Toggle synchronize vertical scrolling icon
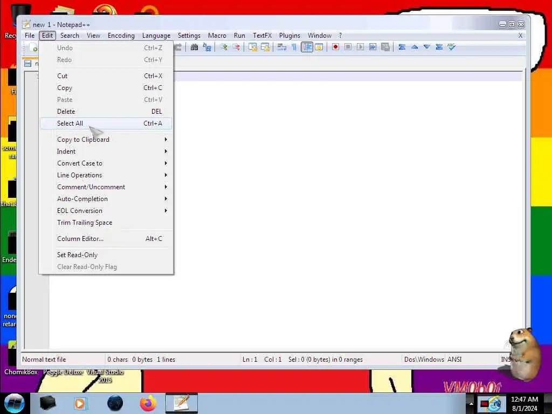The height and width of the screenshot is (414, 552). click(x=252, y=47)
